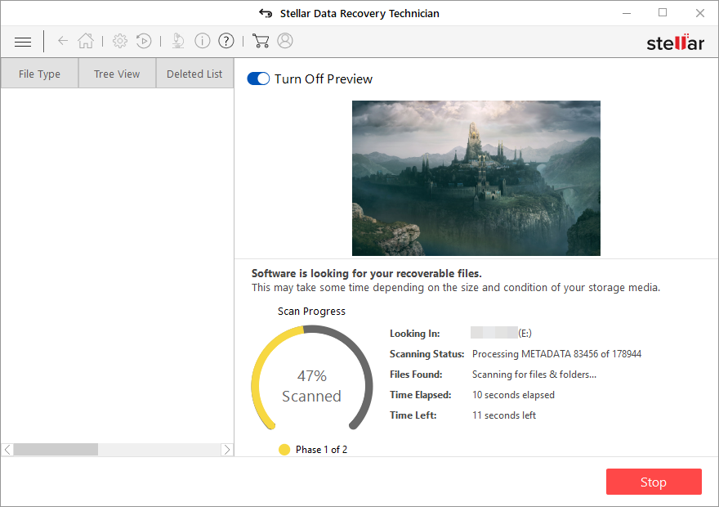
Task: Open settings gear icon
Action: (x=120, y=41)
